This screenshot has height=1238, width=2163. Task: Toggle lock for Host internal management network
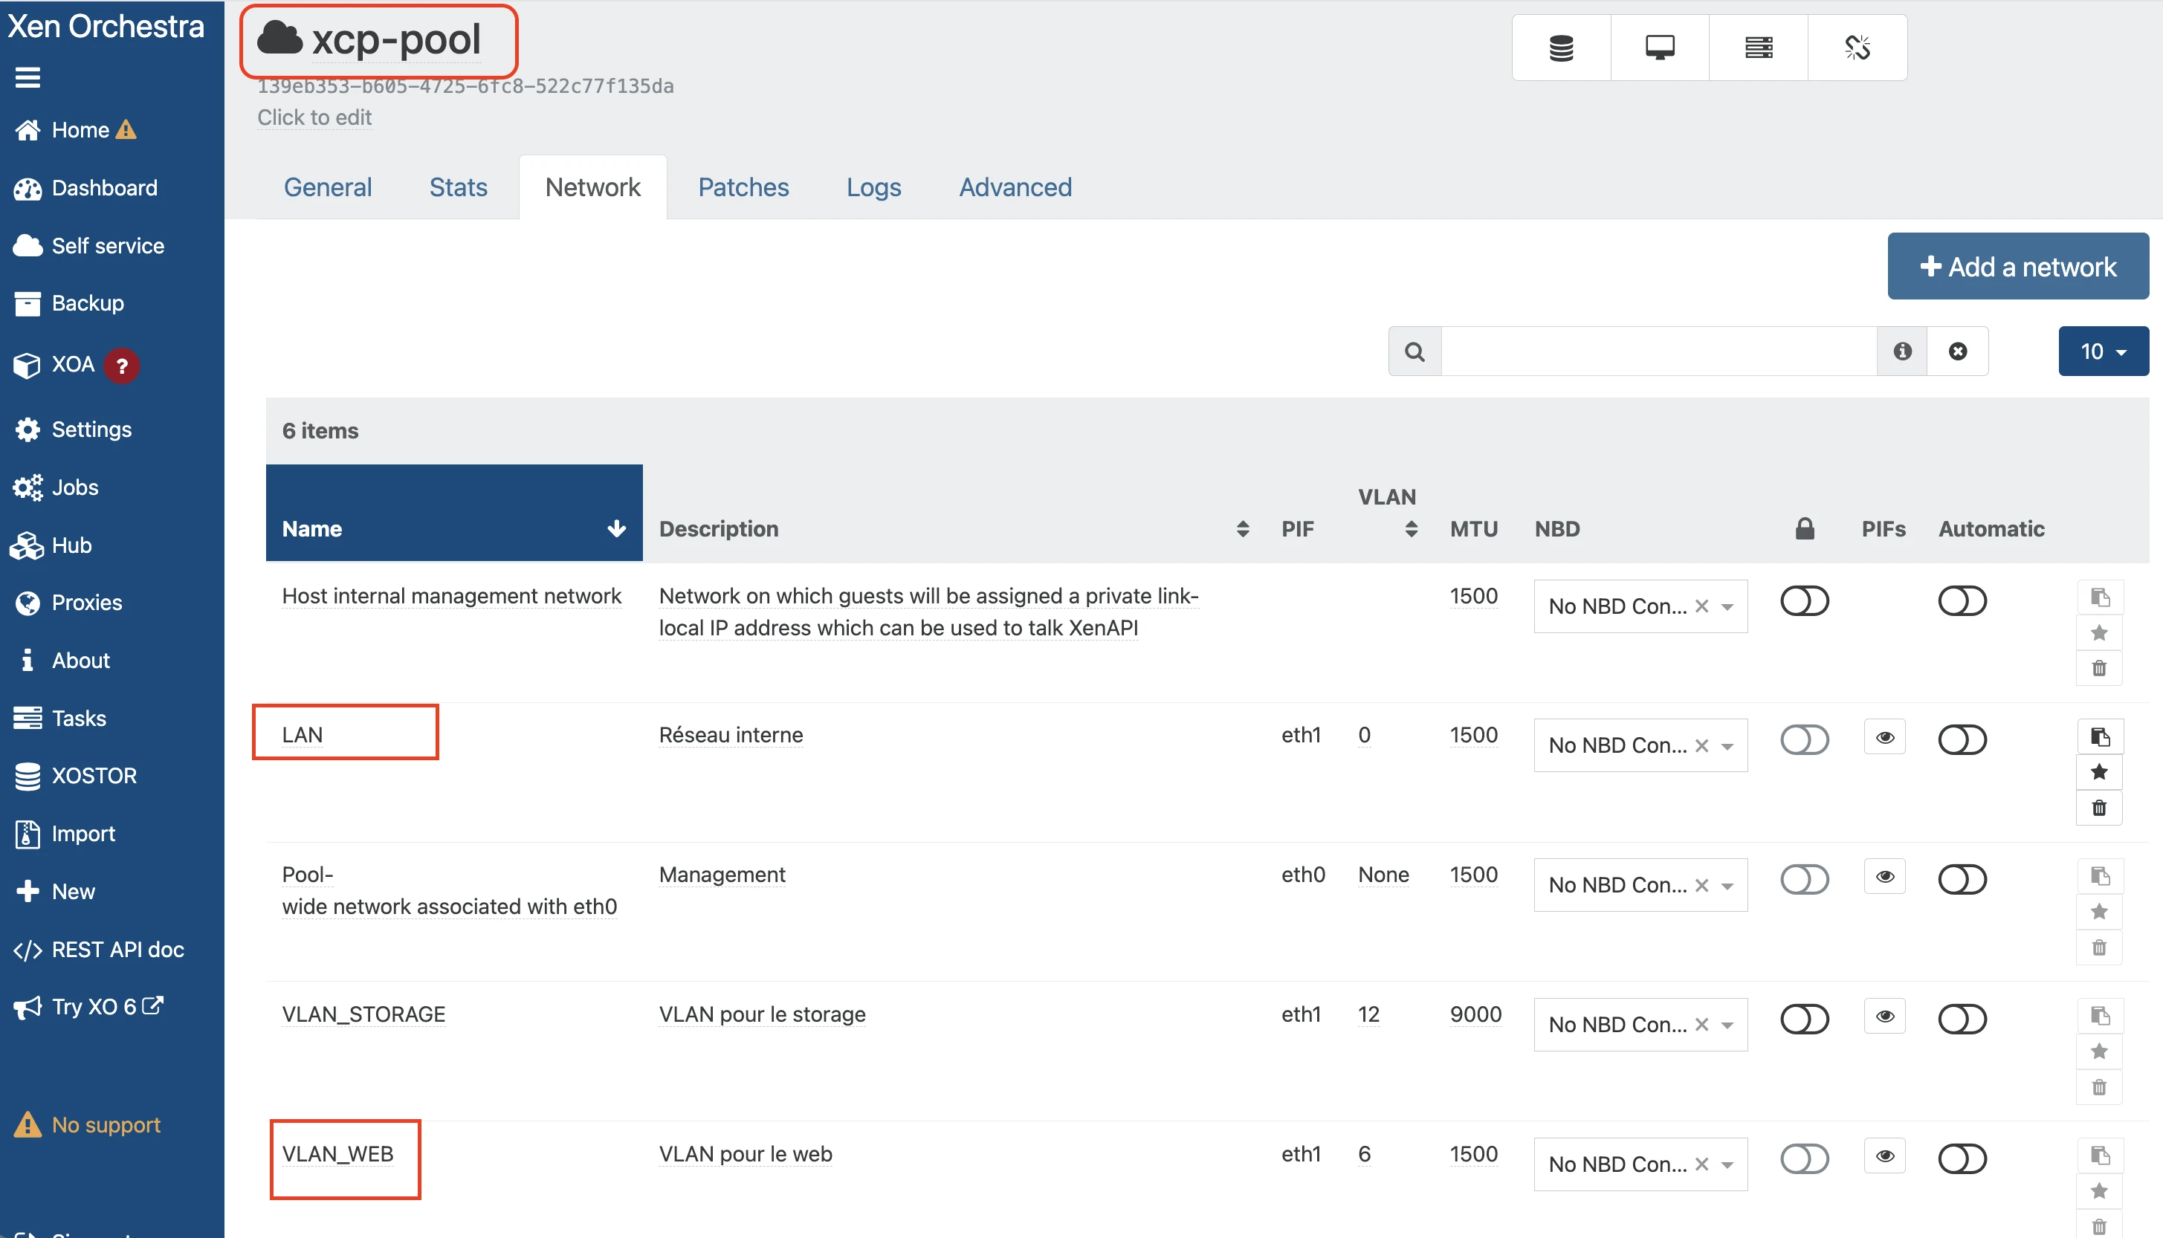[x=1804, y=601]
